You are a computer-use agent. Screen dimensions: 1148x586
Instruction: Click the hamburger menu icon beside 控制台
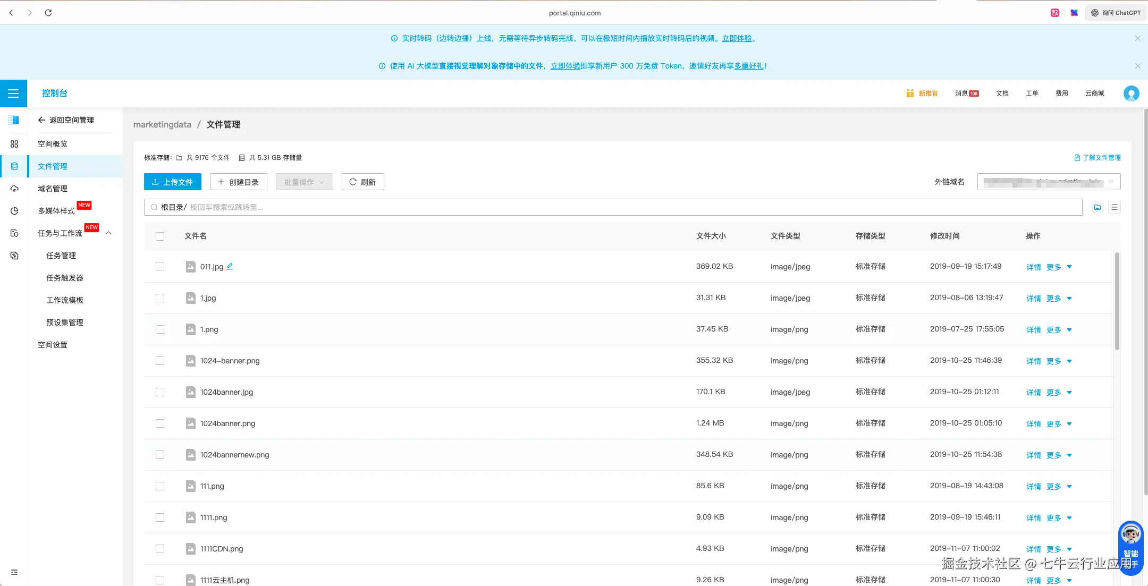(x=14, y=94)
